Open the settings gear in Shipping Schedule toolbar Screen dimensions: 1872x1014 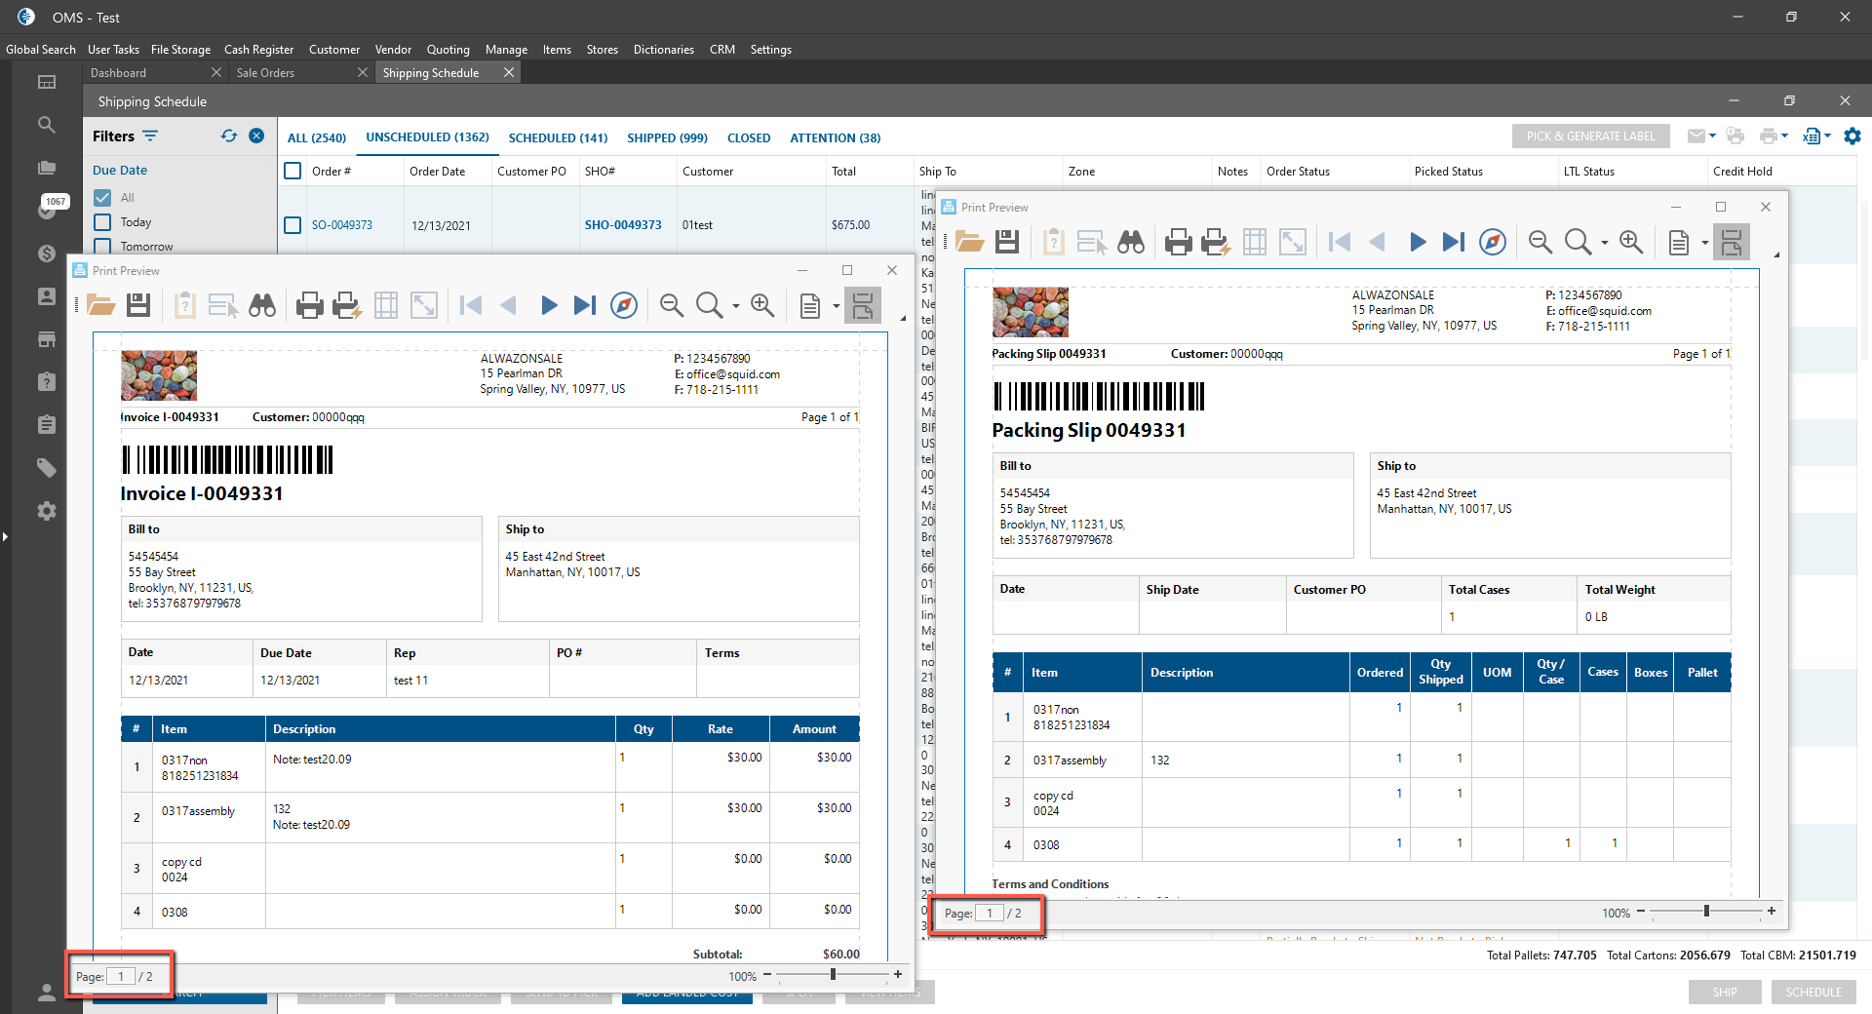(x=1852, y=136)
